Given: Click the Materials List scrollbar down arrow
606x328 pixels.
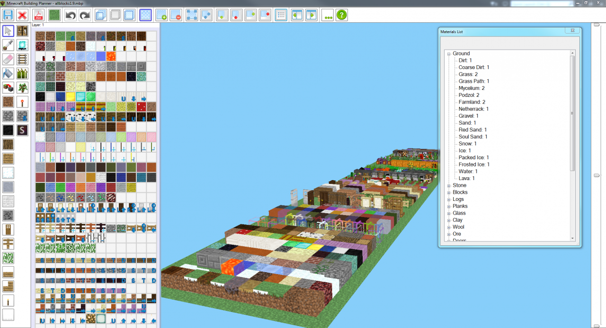Looking at the screenshot, I should tap(572, 239).
